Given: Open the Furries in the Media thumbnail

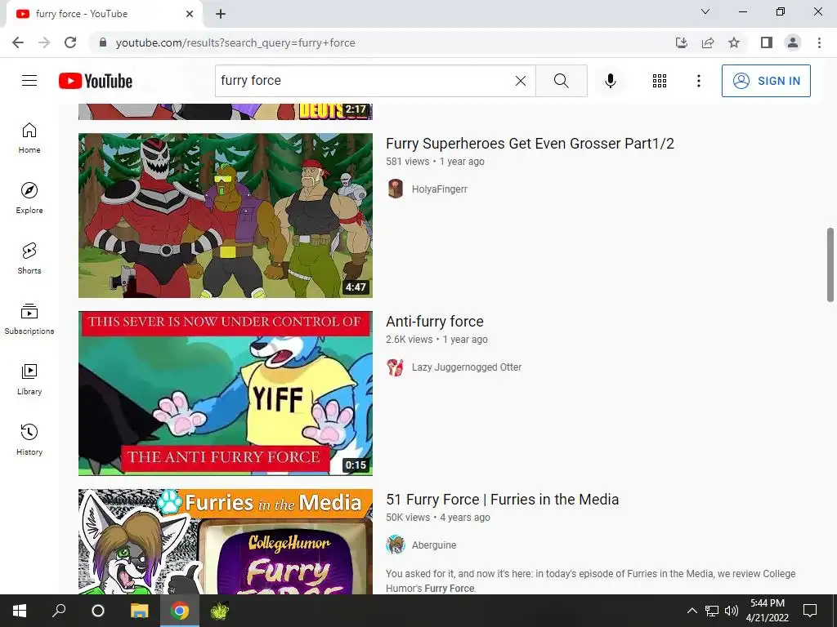Looking at the screenshot, I should click(x=226, y=542).
